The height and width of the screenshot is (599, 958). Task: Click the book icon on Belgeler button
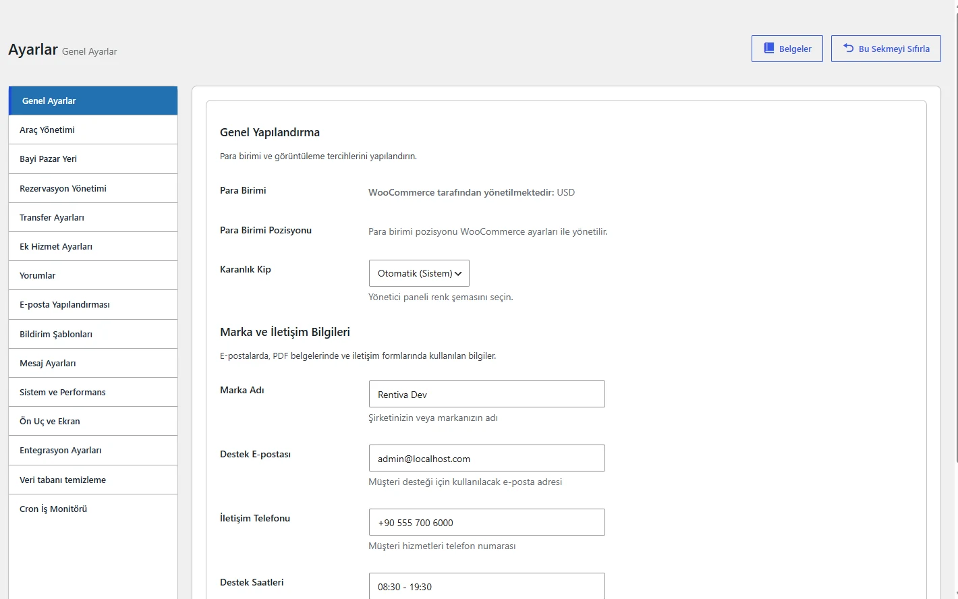pos(768,49)
